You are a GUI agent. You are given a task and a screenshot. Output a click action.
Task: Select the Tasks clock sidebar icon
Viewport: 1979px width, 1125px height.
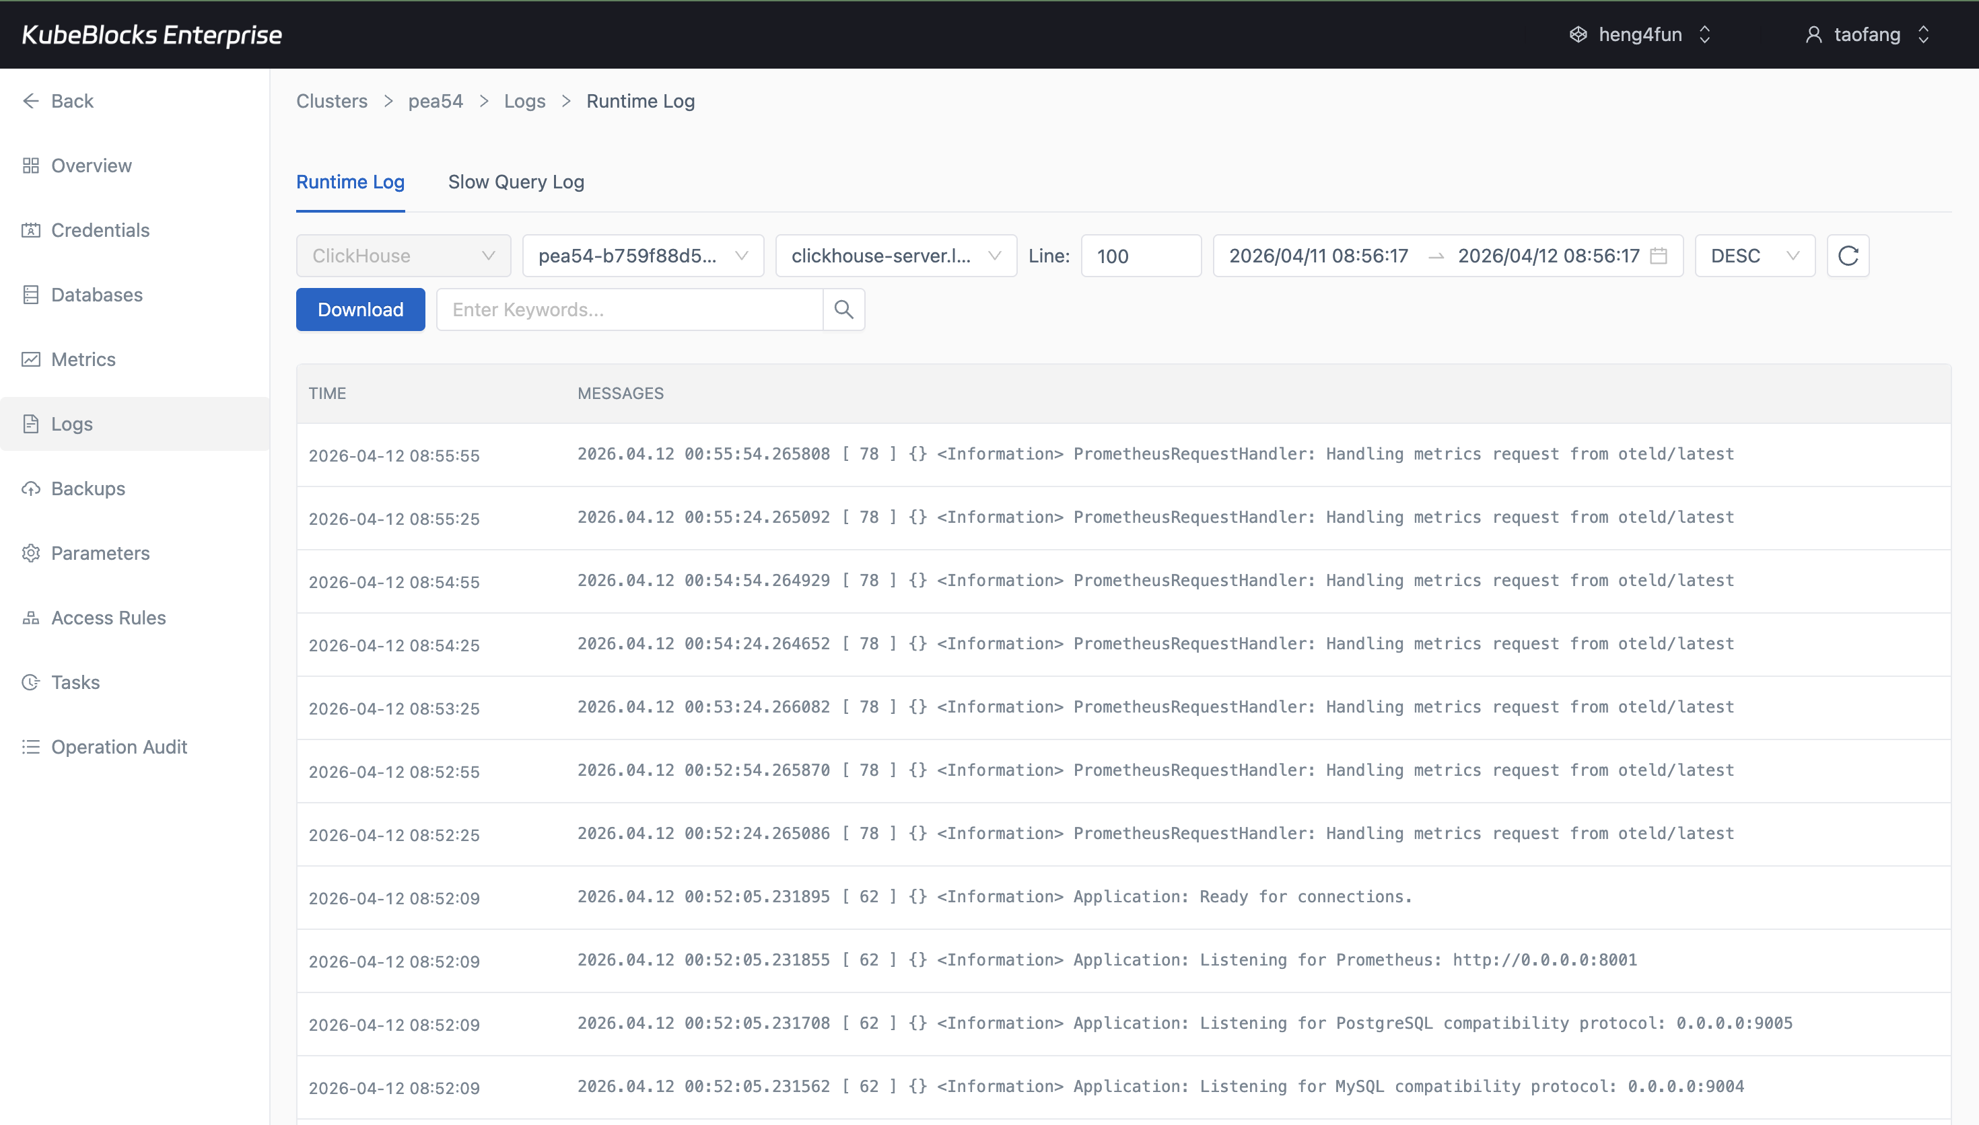pyautogui.click(x=31, y=682)
